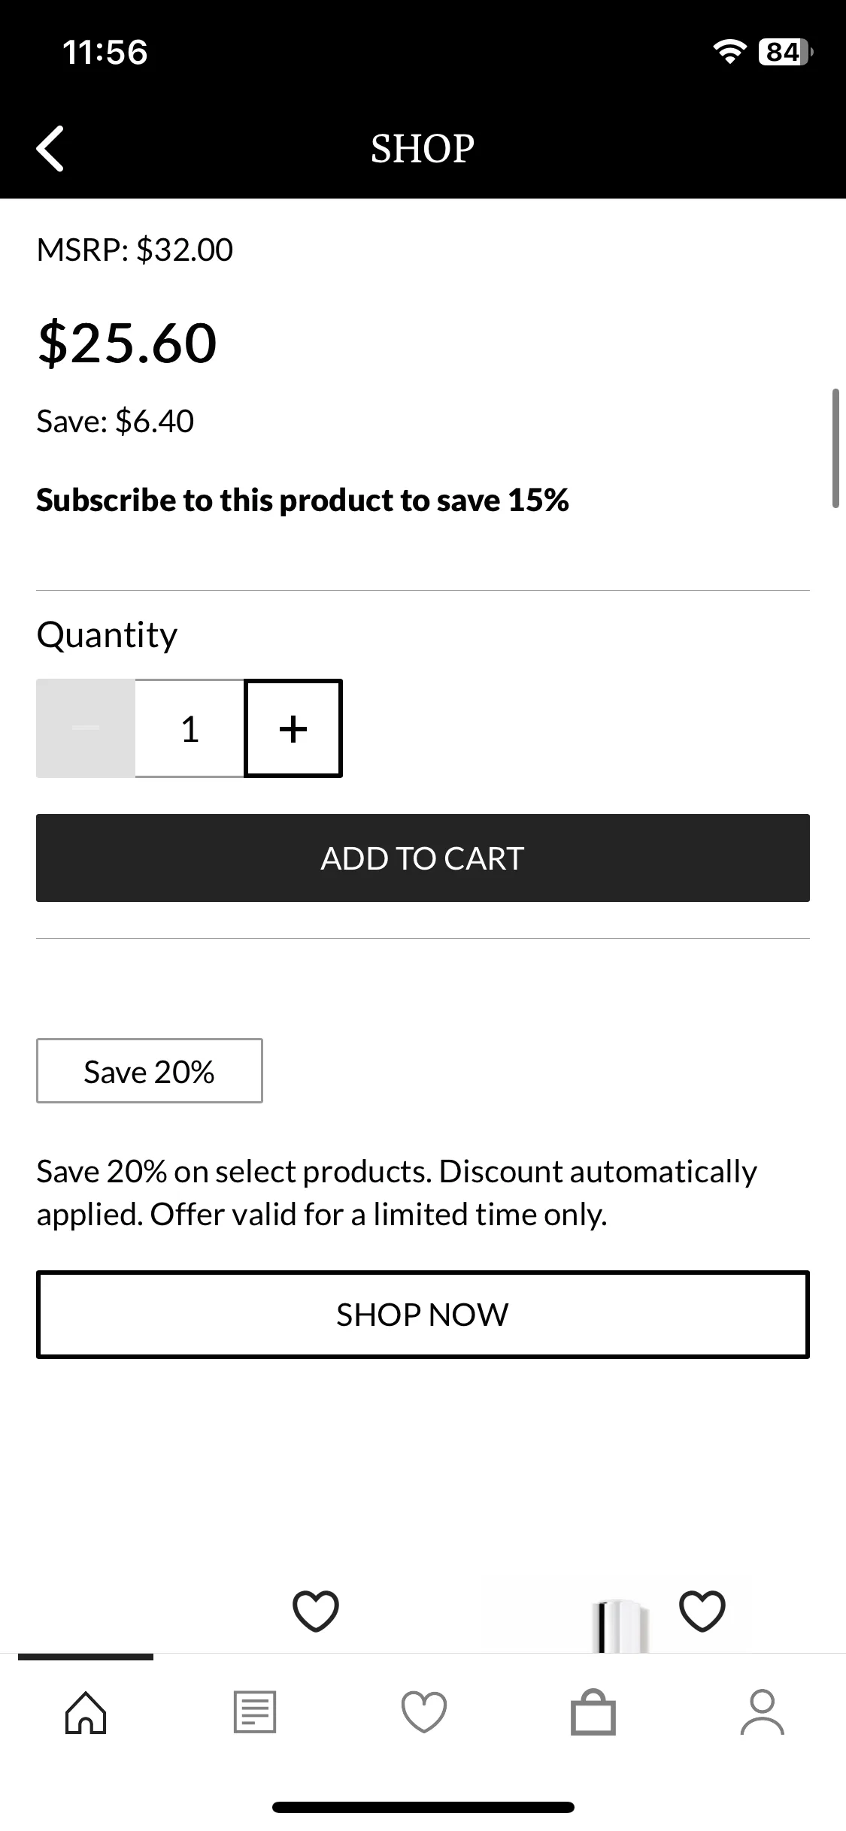Tap the quantity number field
Screen dimensions: 846x1831
[190, 728]
